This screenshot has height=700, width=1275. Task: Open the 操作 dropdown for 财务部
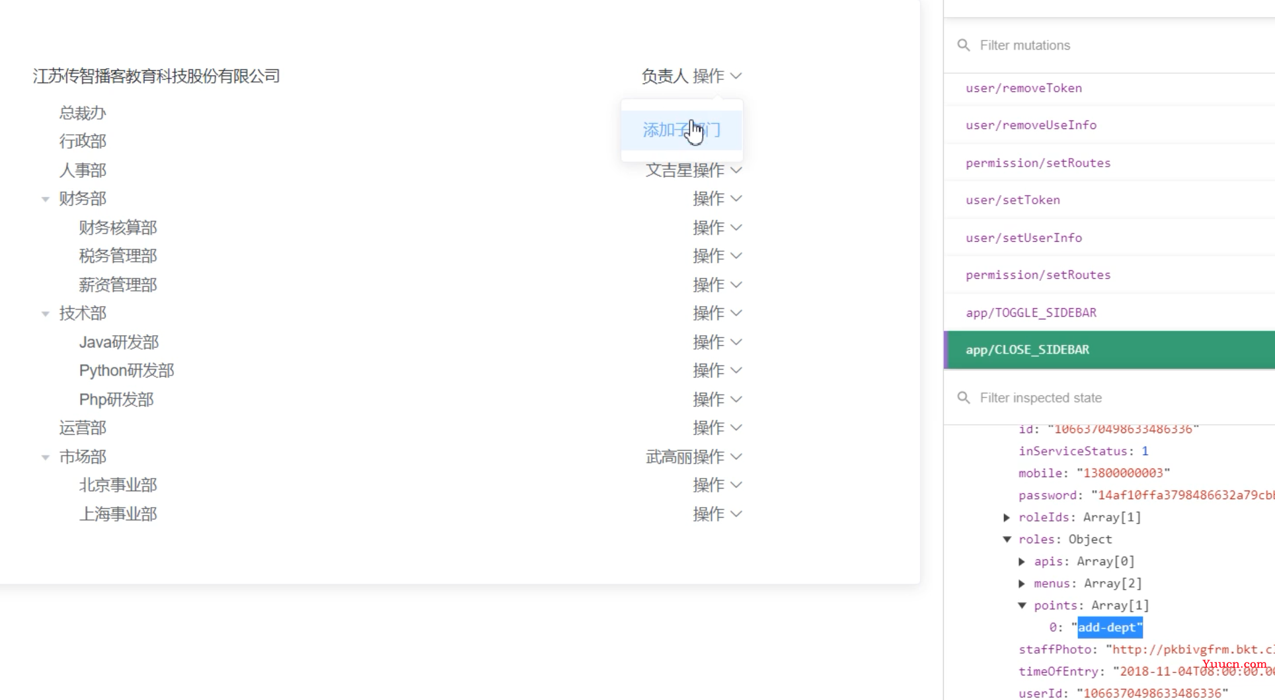[717, 198]
